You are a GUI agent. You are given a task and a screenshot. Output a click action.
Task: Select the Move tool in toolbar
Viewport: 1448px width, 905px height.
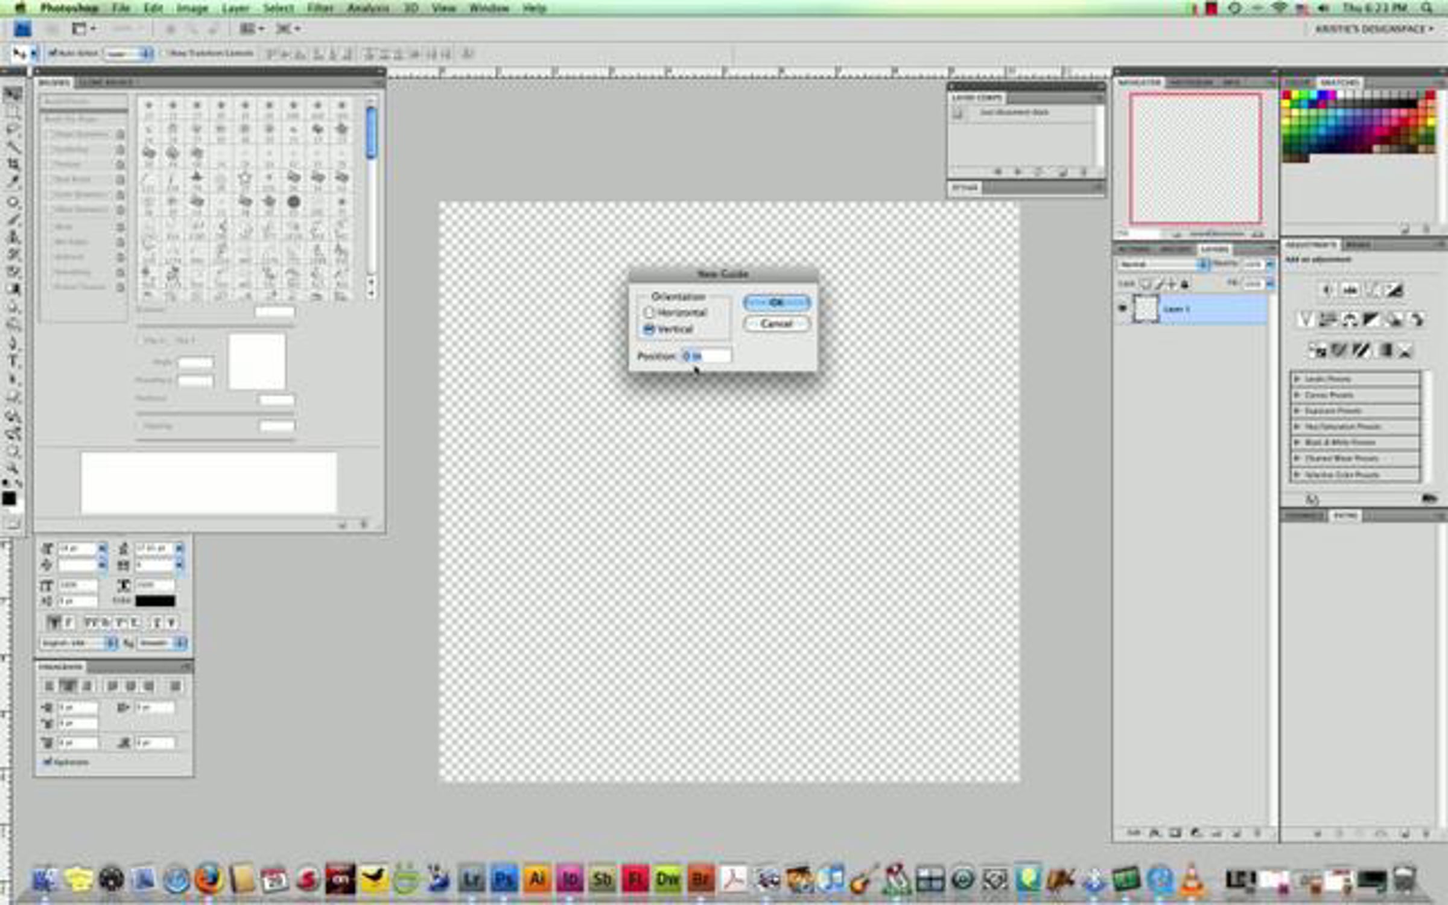(x=13, y=94)
